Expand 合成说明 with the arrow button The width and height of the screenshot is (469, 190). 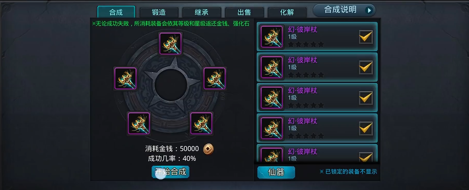370,10
